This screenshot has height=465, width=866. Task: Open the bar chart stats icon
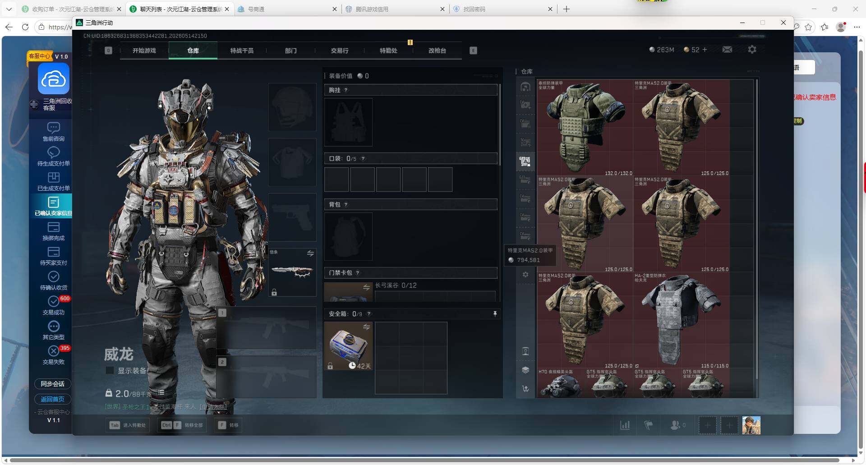pyautogui.click(x=625, y=425)
